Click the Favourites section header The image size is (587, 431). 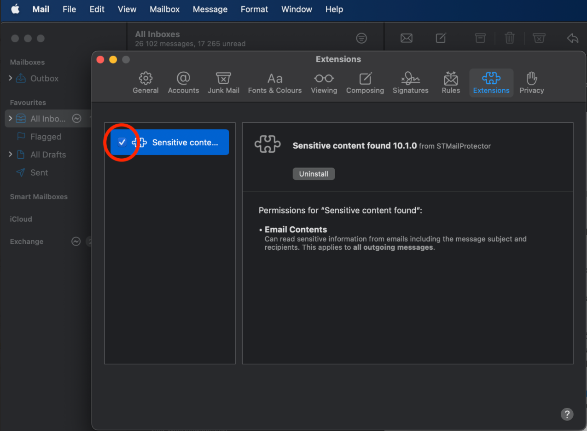click(x=28, y=102)
